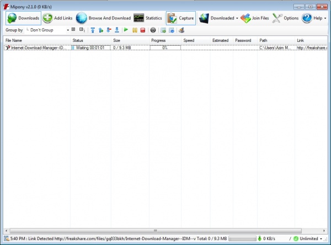Pause downloads with yellow pause icon
Image resolution: width=331 pixels, height=245 pixels.
[x=135, y=30]
